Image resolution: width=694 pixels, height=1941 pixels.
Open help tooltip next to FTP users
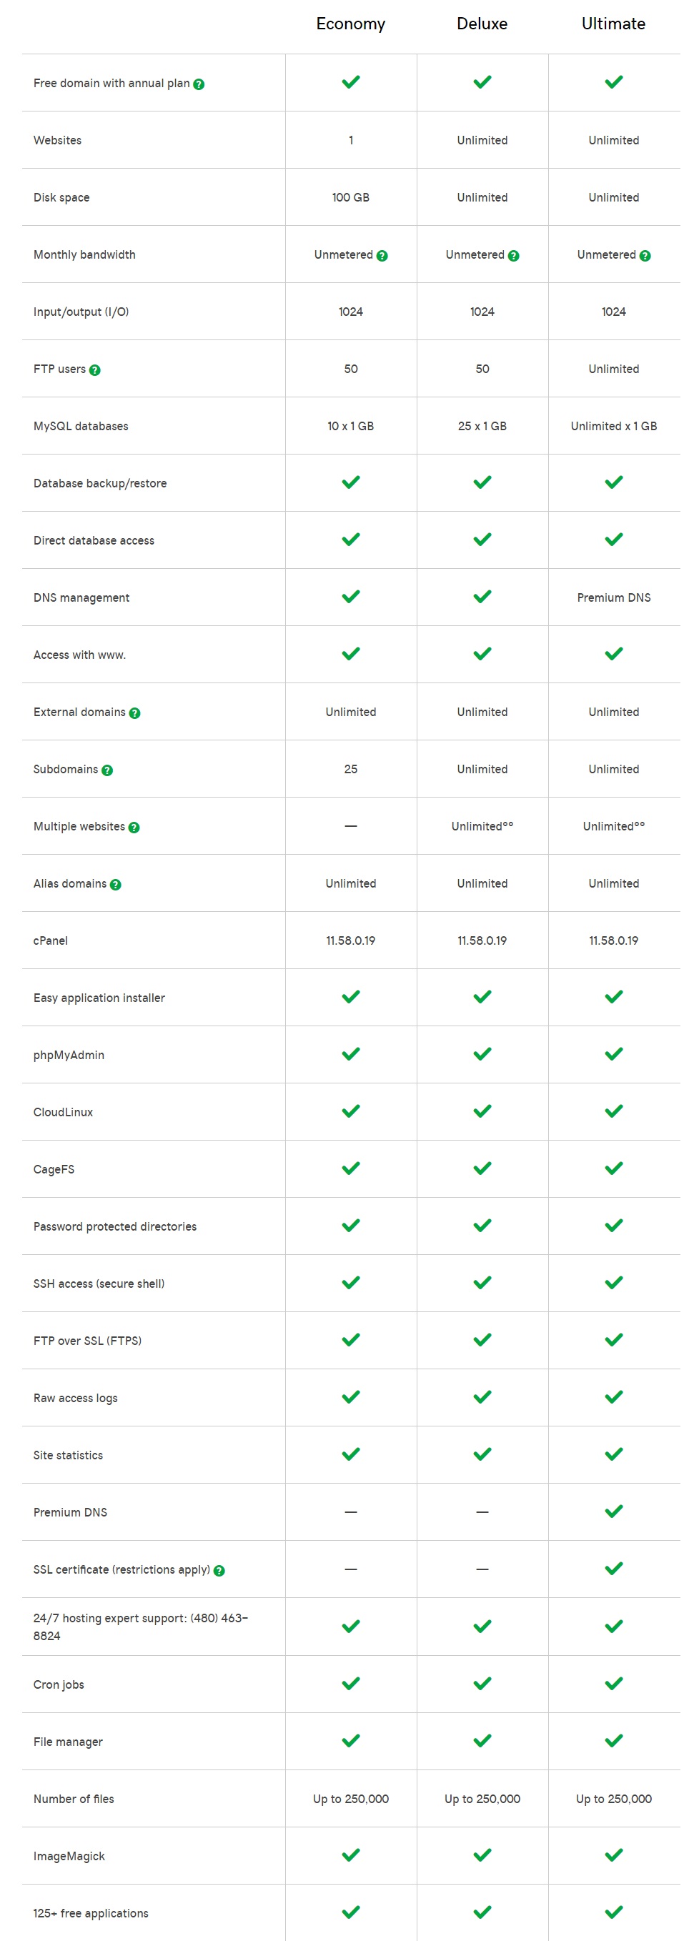point(95,370)
